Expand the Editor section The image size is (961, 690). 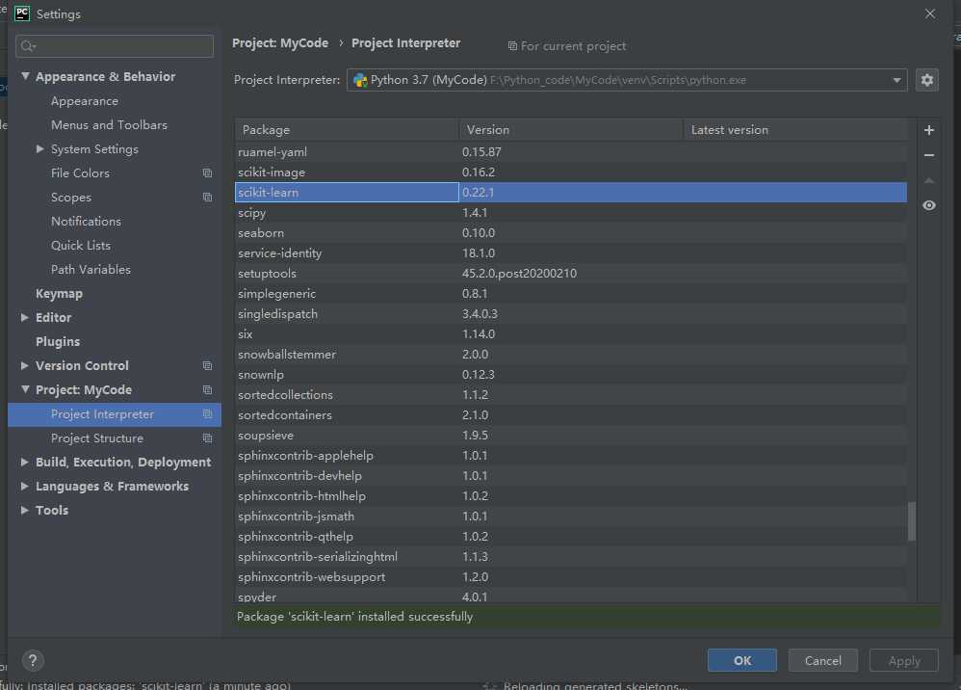pos(24,317)
